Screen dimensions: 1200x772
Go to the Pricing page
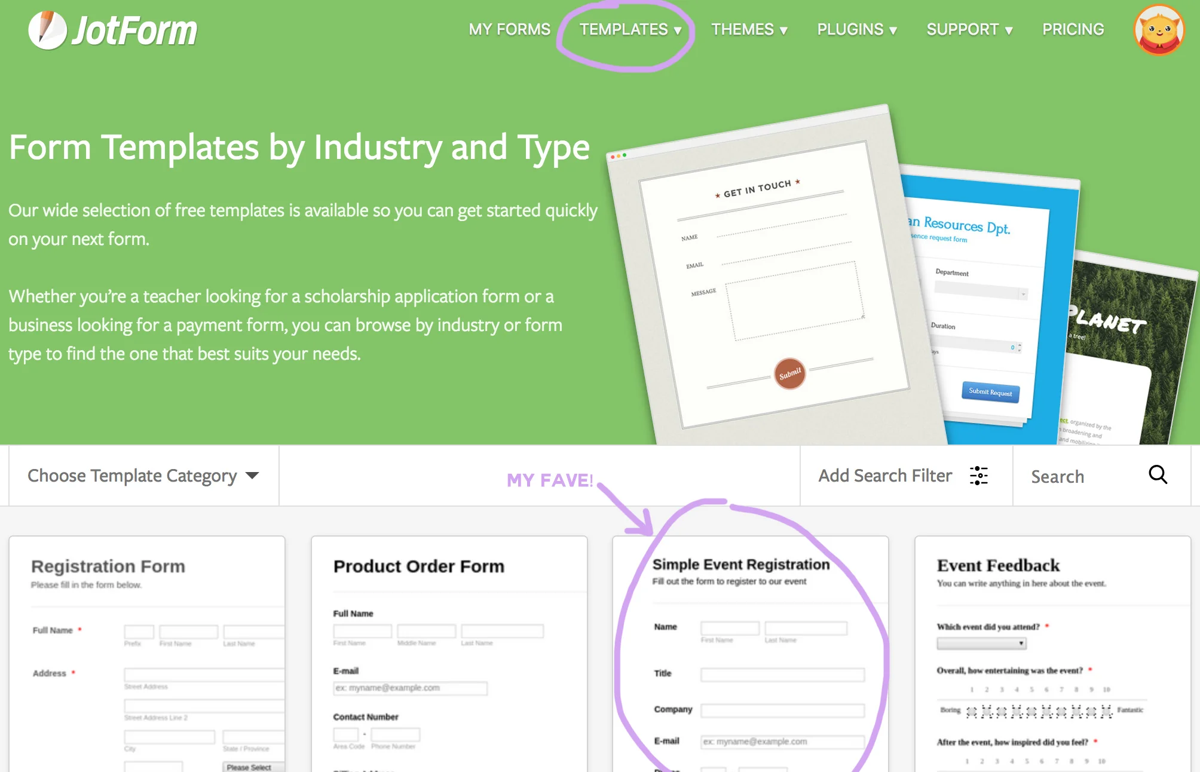pos(1073,29)
